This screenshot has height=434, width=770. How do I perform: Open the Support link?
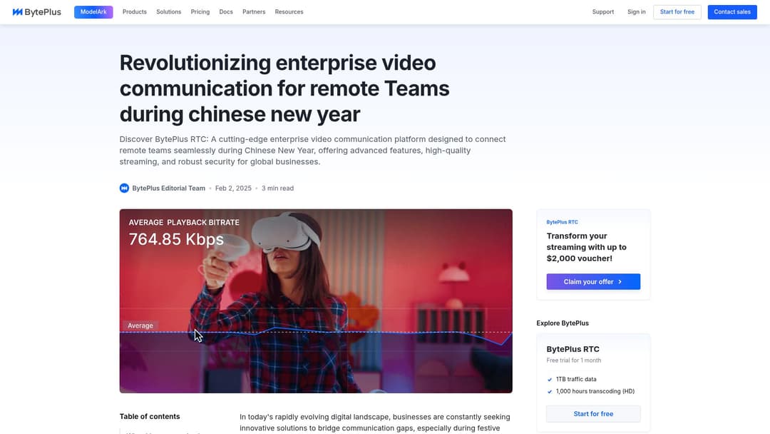click(603, 12)
